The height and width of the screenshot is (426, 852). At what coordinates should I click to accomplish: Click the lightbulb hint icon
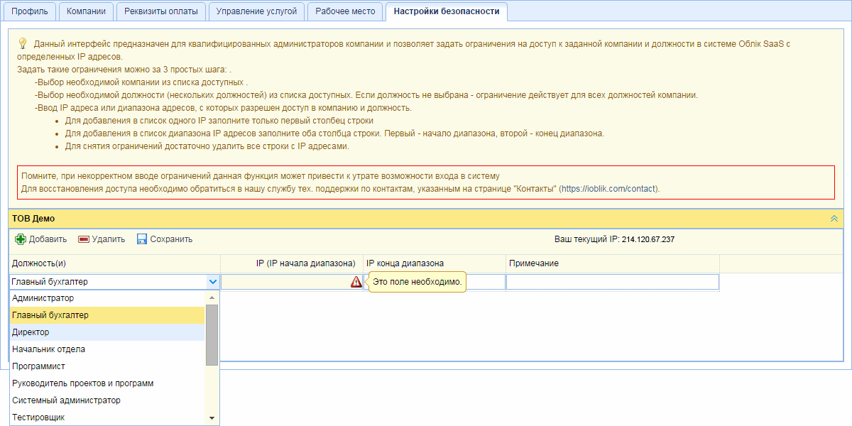point(22,44)
